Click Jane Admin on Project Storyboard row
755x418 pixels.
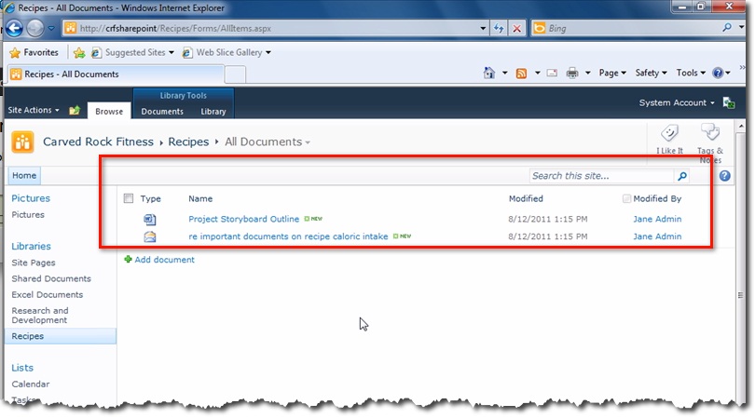[657, 219]
